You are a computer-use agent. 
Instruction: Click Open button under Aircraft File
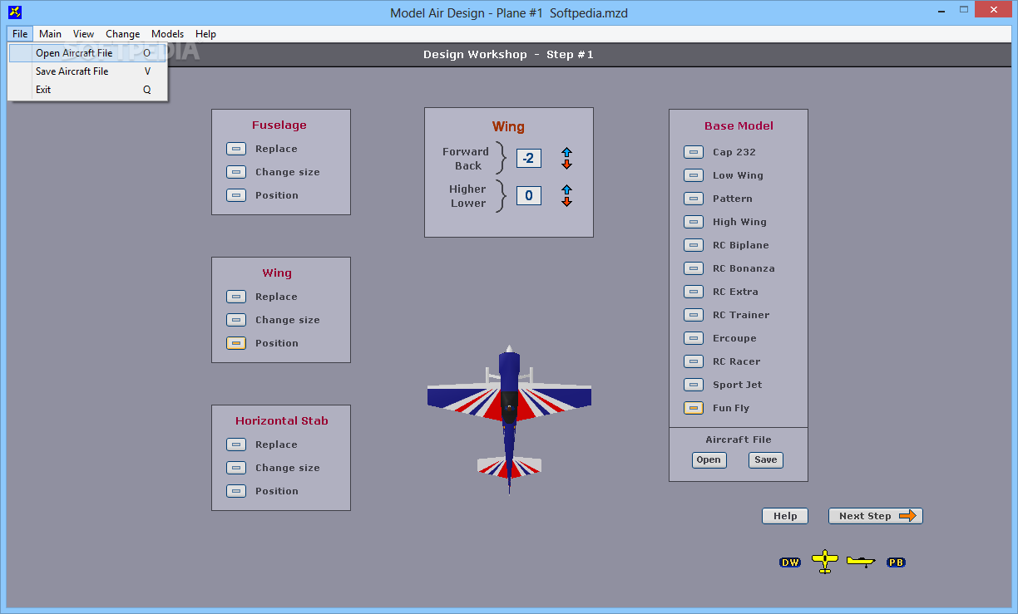[x=709, y=459]
